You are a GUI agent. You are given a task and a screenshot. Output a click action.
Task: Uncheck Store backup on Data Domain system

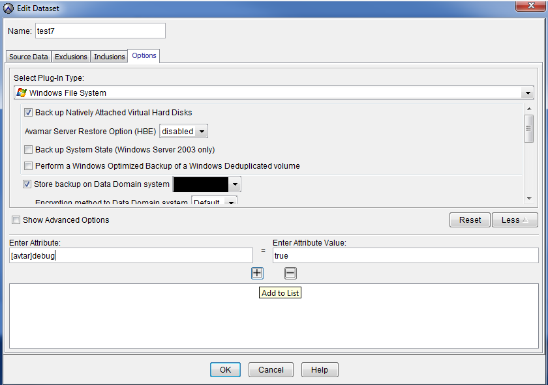27,184
